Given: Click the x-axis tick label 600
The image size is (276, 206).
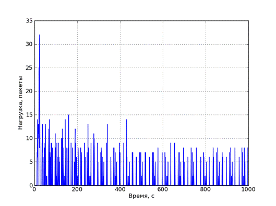Looking at the screenshot, I should point(163,189).
